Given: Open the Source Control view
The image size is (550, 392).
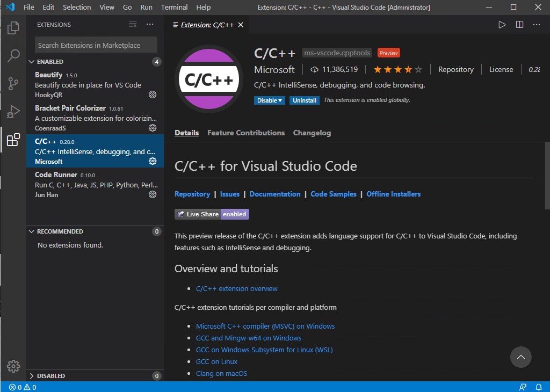Looking at the screenshot, I should click(x=13, y=83).
